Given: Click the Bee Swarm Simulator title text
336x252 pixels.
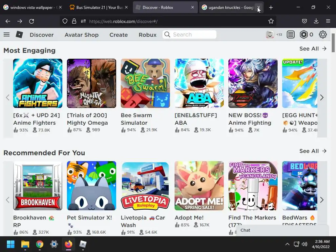Looking at the screenshot, I should pyautogui.click(x=136, y=119).
